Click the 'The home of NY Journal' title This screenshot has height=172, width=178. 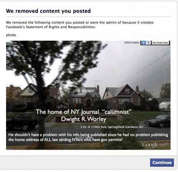coord(84,112)
